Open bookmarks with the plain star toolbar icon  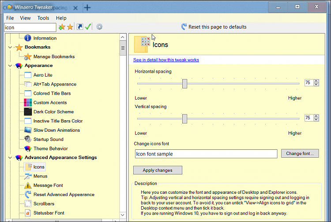[70, 27]
